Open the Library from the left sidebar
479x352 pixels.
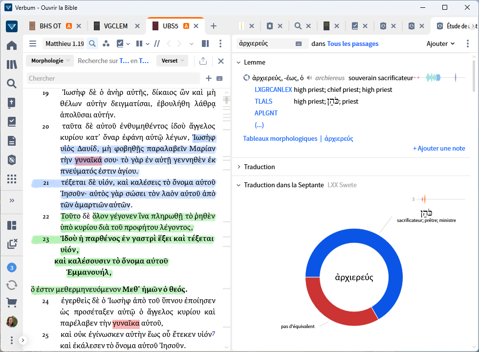(12, 65)
